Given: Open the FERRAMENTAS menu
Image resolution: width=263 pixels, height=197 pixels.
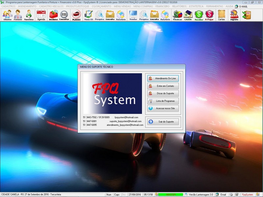Looking at the screenshot, I should 214,6.
